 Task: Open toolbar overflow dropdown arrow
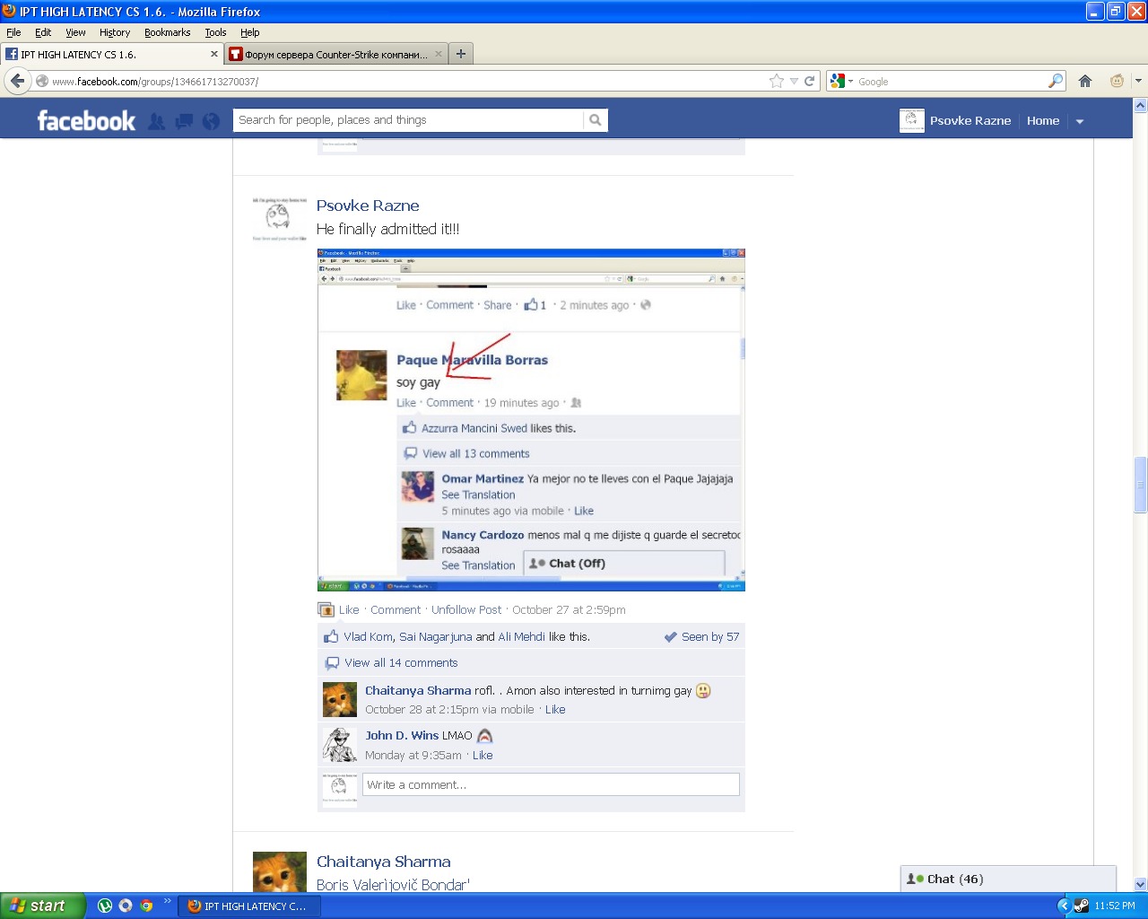tap(1138, 81)
